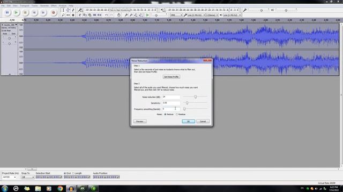Screen dimensions: 343x192
Task: Adjust the playback volume slider
Action: tap(286, 10)
